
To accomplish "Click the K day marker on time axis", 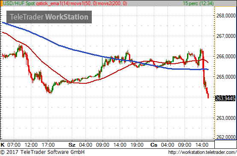I will (x=3, y=145).
